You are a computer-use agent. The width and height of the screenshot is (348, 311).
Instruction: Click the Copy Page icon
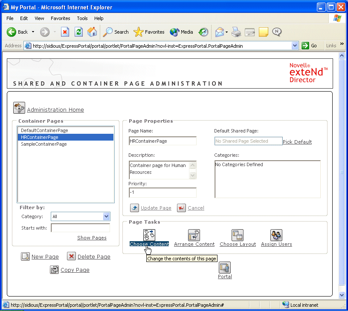[x=54, y=269]
